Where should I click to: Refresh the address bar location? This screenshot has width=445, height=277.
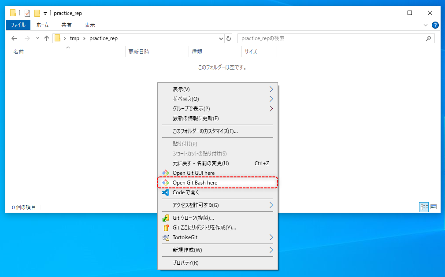click(x=229, y=38)
